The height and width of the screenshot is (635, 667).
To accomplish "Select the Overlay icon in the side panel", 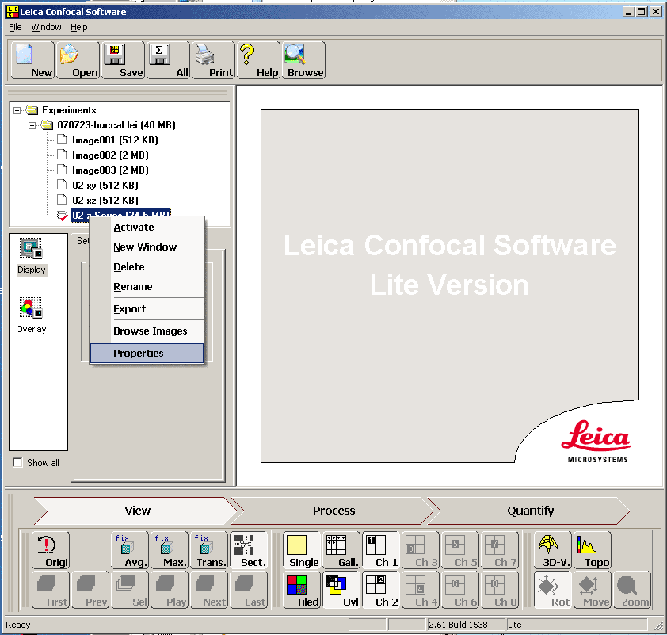I will (31, 316).
